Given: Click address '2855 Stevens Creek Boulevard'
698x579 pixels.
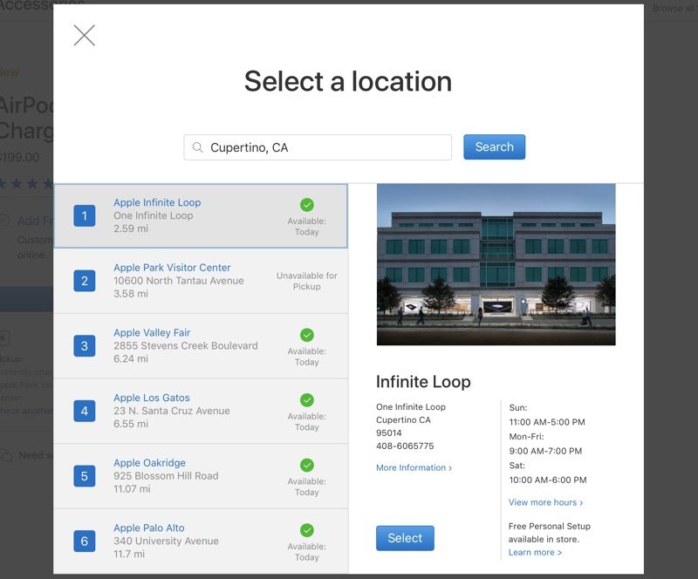Looking at the screenshot, I should pyautogui.click(x=186, y=346).
